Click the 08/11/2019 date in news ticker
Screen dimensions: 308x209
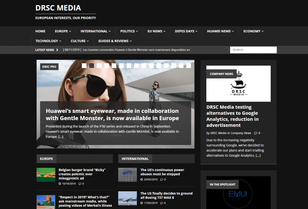[x=72, y=50]
